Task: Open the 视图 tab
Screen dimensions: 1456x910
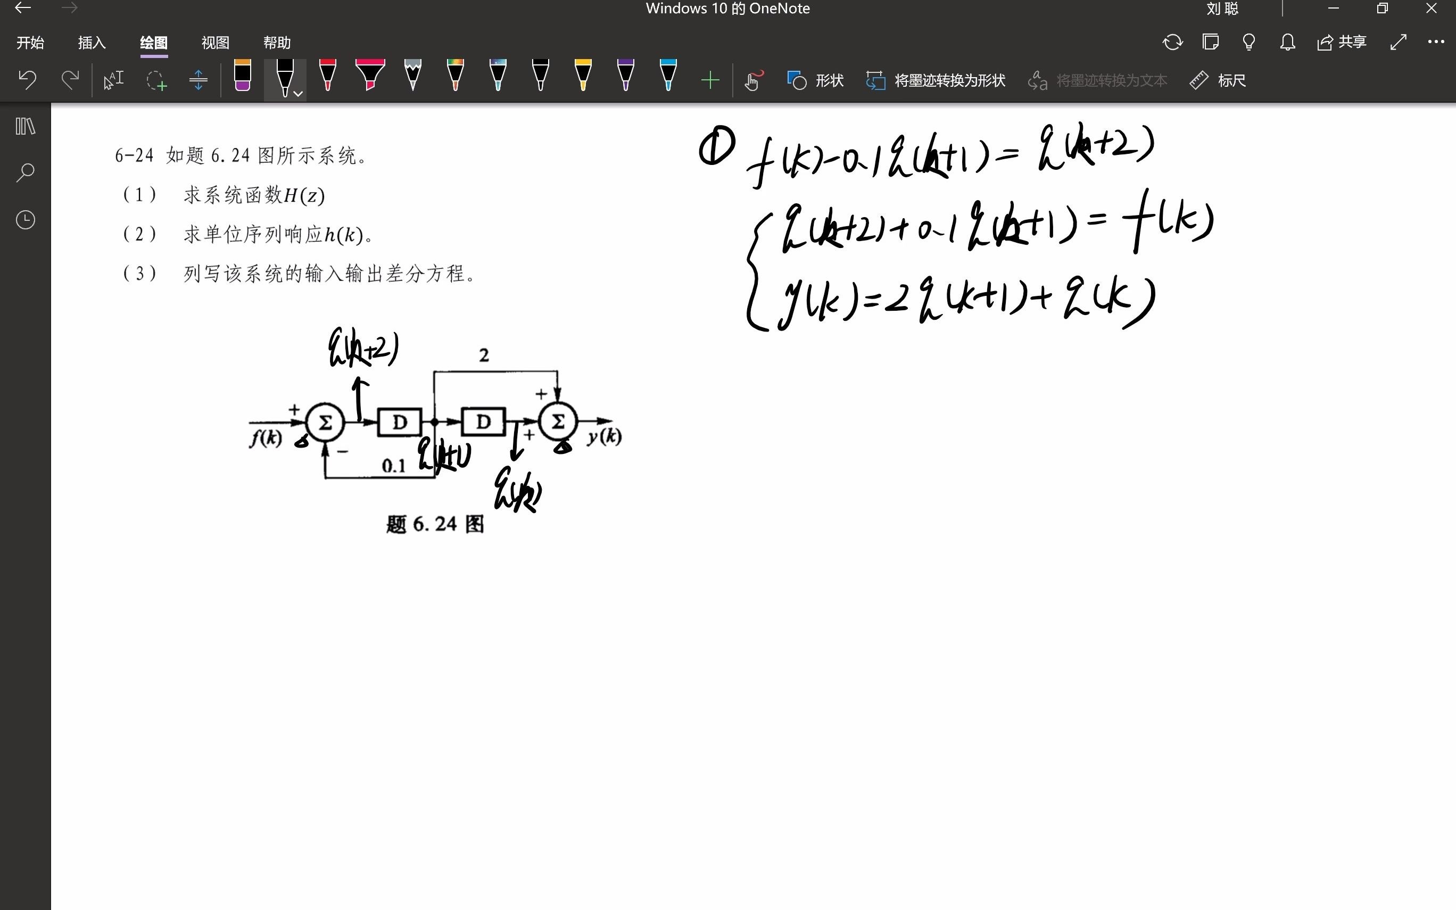Action: pyautogui.click(x=216, y=43)
